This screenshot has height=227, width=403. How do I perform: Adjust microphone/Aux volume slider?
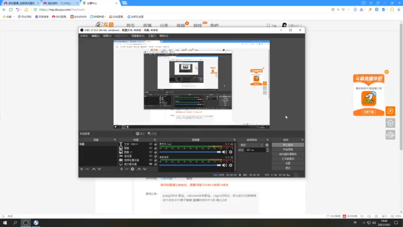190,152
